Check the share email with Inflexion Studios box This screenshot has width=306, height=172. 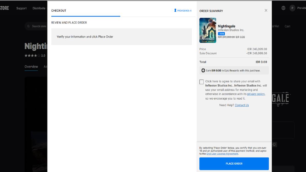[x=202, y=82]
